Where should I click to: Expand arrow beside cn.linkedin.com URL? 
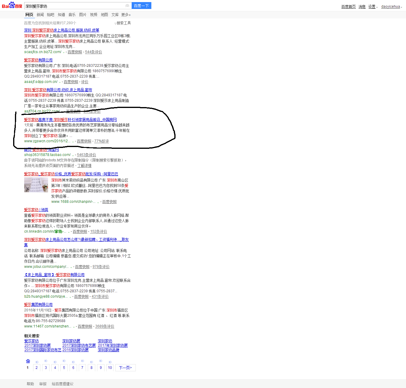pos(69,232)
